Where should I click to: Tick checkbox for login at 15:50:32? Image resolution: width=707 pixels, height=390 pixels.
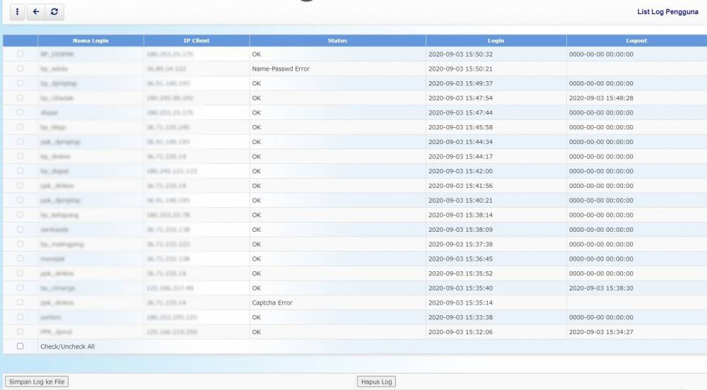(21, 54)
